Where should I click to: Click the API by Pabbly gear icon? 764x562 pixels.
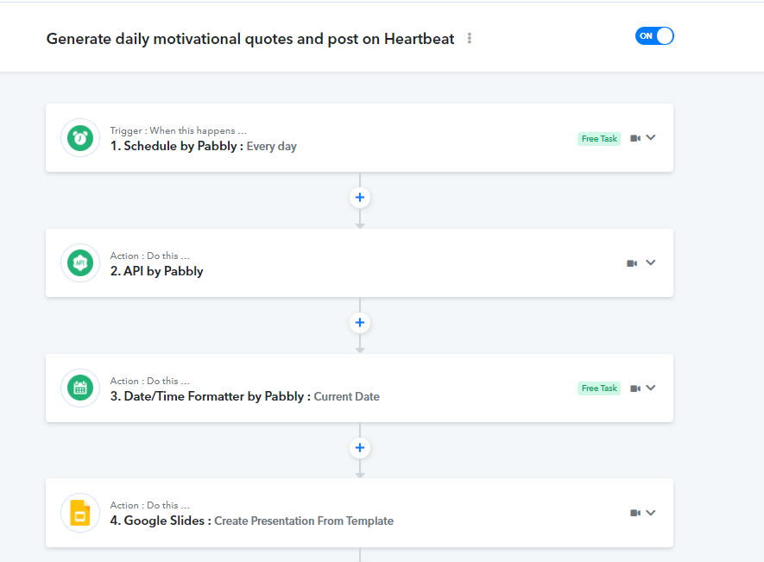pos(80,263)
